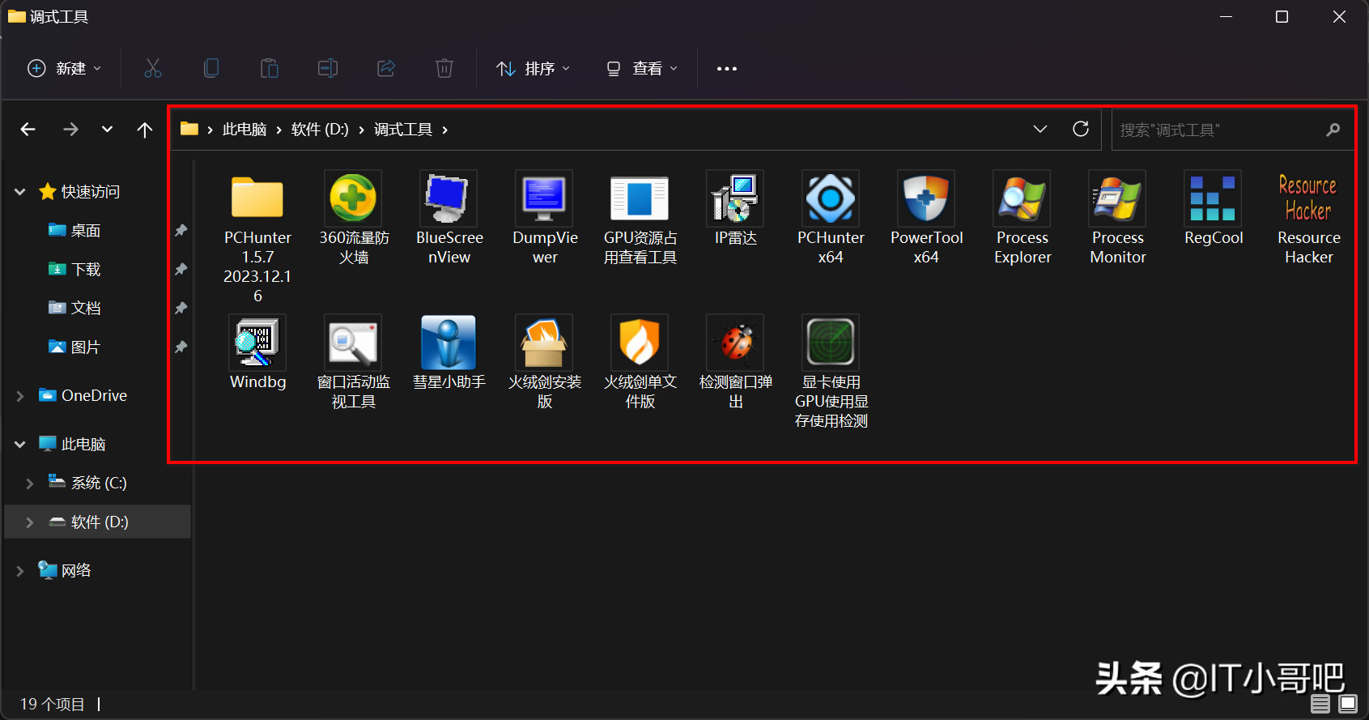Select the Resource Hacker file
This screenshot has width=1369, height=720.
pyautogui.click(x=1308, y=199)
